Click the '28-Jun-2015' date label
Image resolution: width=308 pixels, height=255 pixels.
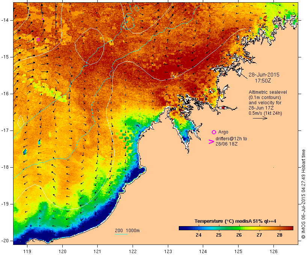point(264,75)
